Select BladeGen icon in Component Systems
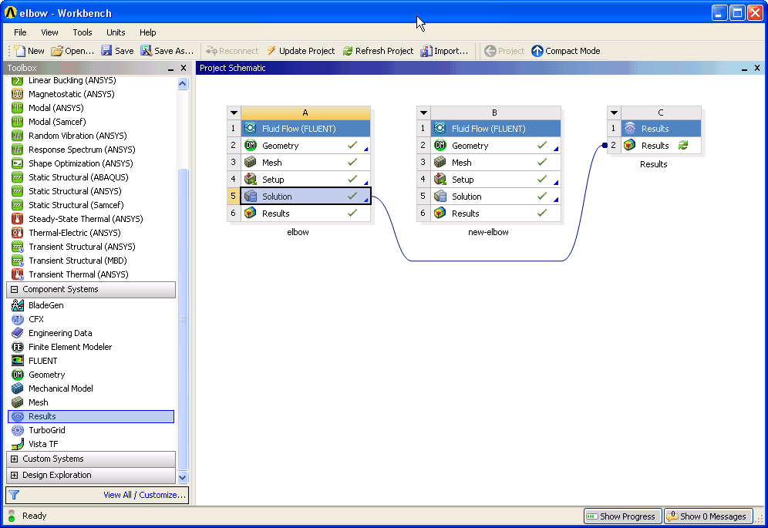This screenshot has height=528, width=768. (18, 305)
